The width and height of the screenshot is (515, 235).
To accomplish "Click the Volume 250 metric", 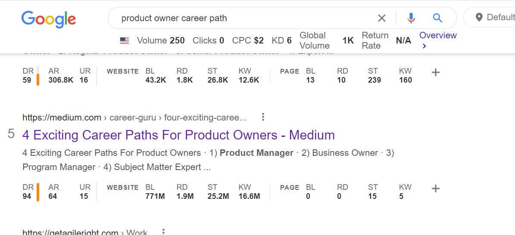I will click(x=161, y=41).
